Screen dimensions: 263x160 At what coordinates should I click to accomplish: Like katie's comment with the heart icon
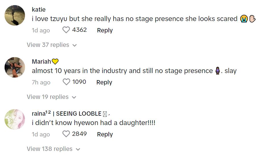point(66,30)
